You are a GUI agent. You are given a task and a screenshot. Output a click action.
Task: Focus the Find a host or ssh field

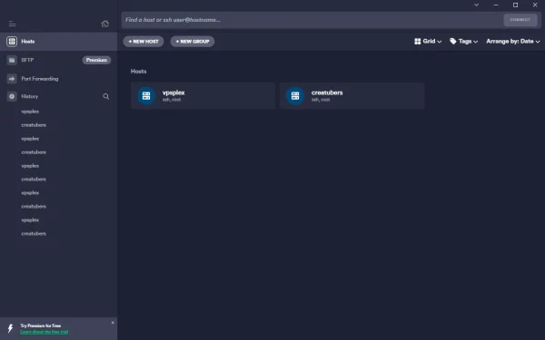point(312,20)
